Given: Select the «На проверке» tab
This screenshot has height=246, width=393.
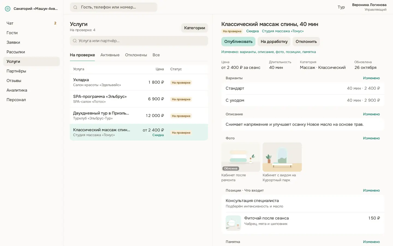Looking at the screenshot, I should click(82, 55).
